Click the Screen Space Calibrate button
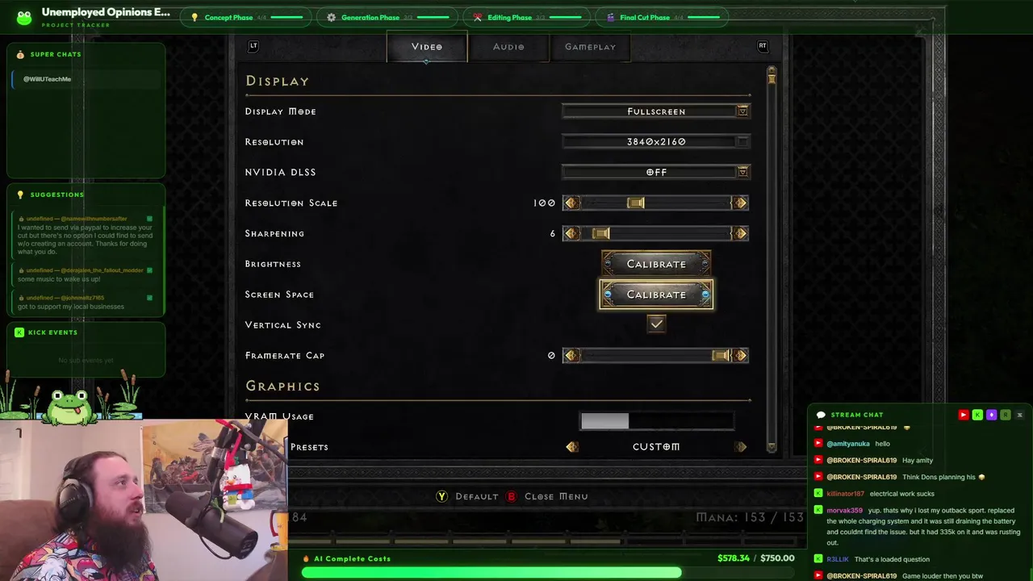The image size is (1033, 581). (656, 295)
